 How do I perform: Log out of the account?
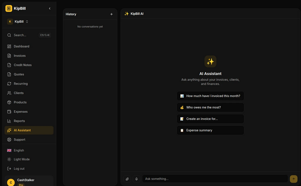(29, 169)
